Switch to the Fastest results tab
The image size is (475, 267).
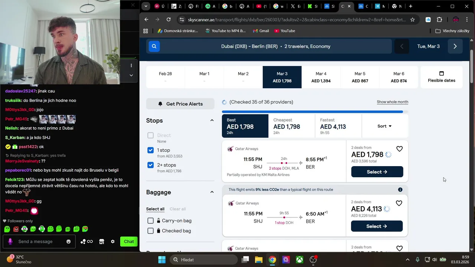coord(338,126)
